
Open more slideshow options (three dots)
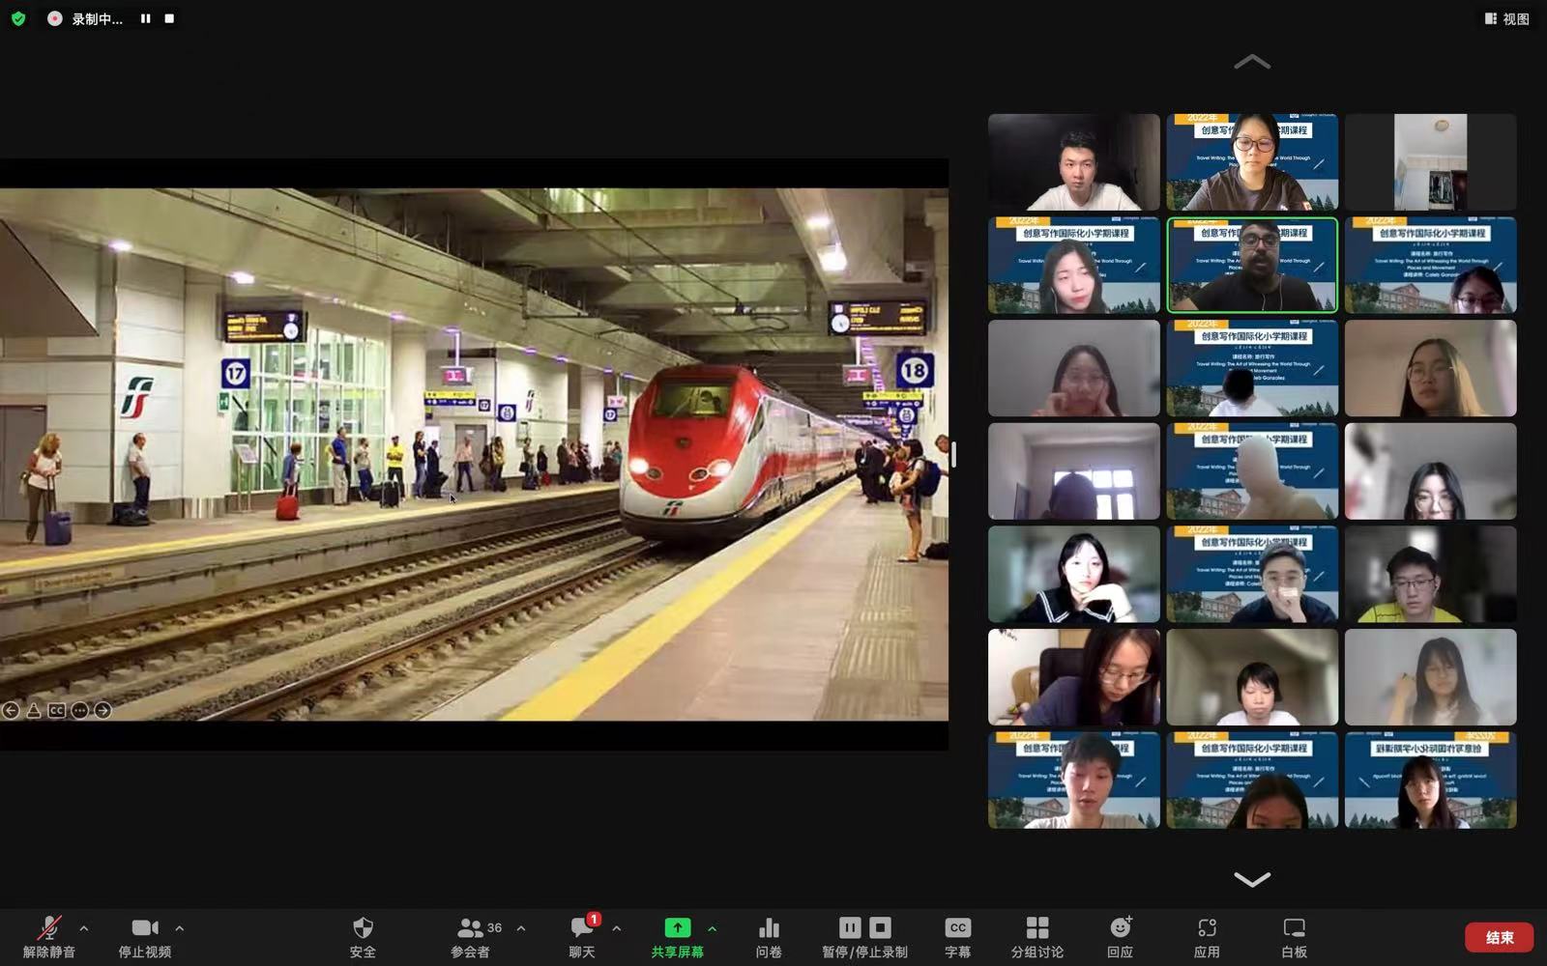point(80,710)
